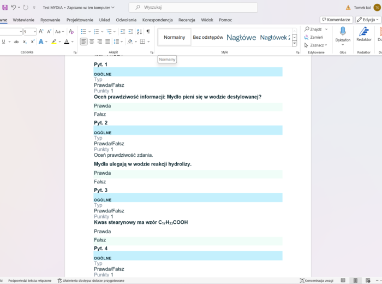
Task: Open change case Aa dropdown
Action: (x=59, y=32)
